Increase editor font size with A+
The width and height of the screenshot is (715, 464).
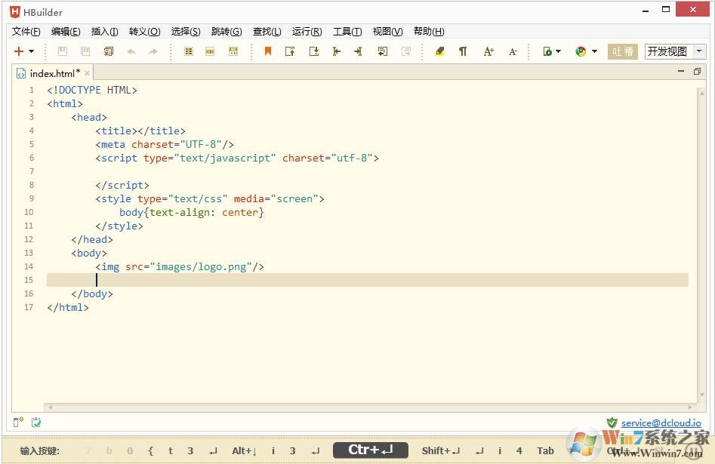[488, 51]
